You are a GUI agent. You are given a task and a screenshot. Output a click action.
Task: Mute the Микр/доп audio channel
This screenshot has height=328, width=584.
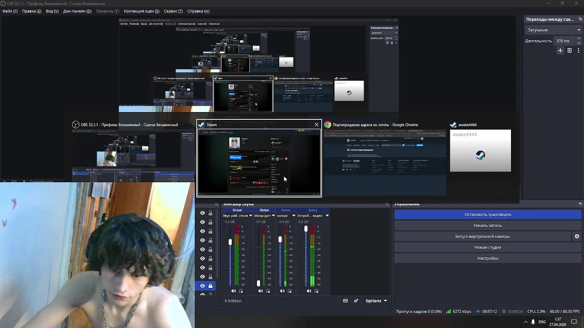[x=261, y=291]
